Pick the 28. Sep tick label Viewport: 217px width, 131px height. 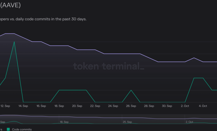tap(149, 106)
